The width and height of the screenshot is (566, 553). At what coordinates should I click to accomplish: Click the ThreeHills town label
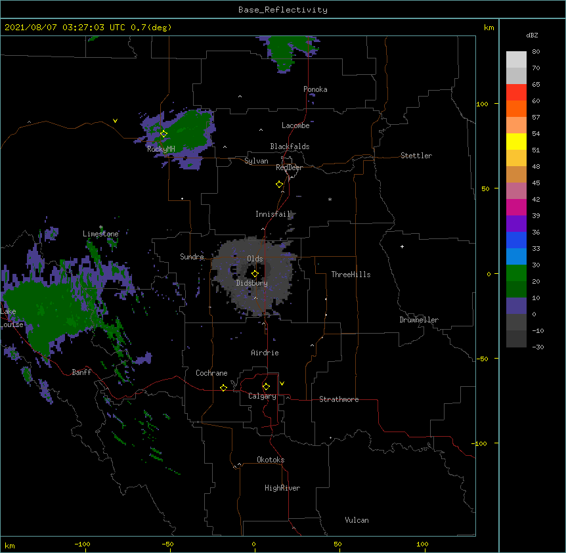[x=351, y=275]
